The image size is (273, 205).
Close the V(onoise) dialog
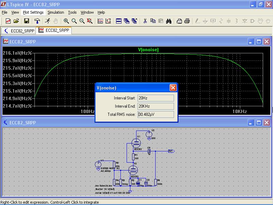pos(173,88)
